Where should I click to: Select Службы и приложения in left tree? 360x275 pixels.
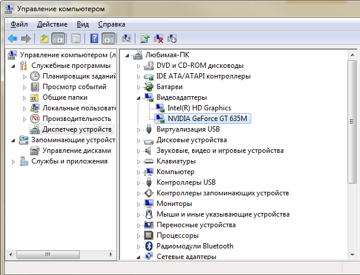coord(69,161)
